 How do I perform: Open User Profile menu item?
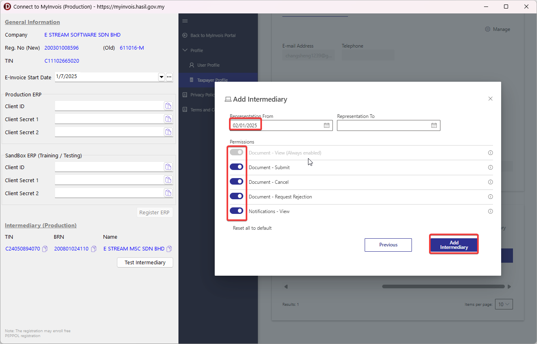(208, 65)
